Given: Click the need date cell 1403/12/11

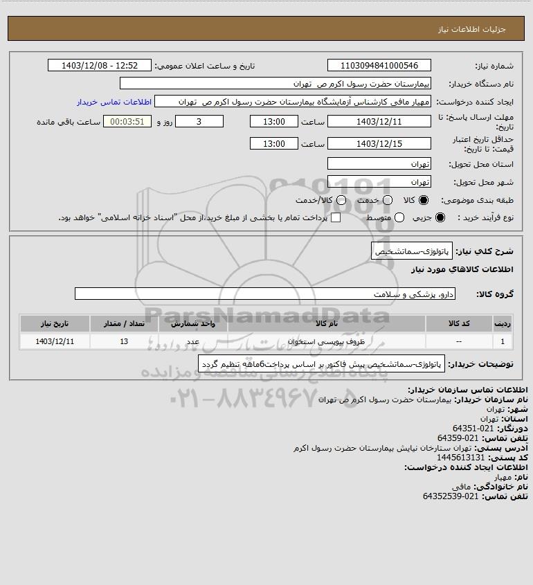Looking at the screenshot, I should [55, 341].
